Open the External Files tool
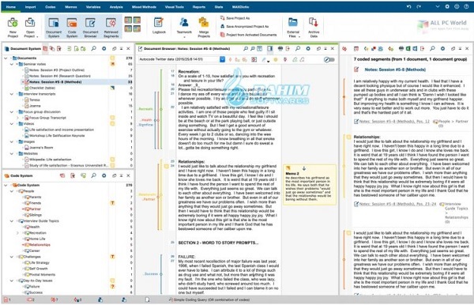The image size is (474, 305). [x=293, y=27]
